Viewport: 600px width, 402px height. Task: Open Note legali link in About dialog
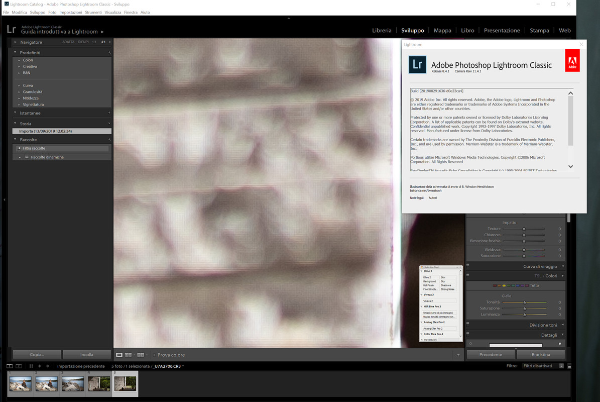coord(416,198)
